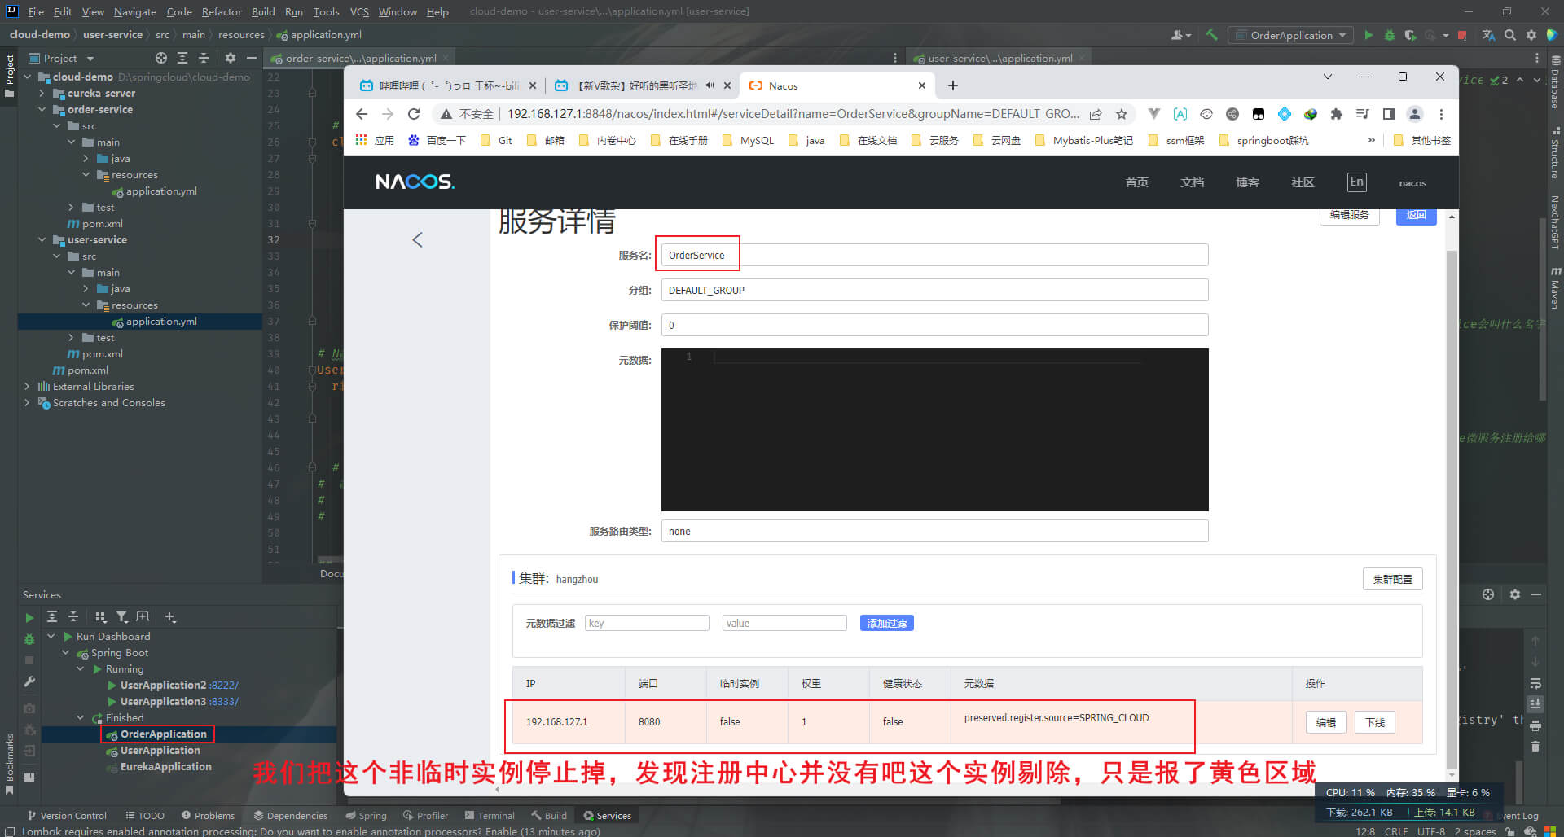Click the 添加过滤 button
The width and height of the screenshot is (1564, 837).
886,624
